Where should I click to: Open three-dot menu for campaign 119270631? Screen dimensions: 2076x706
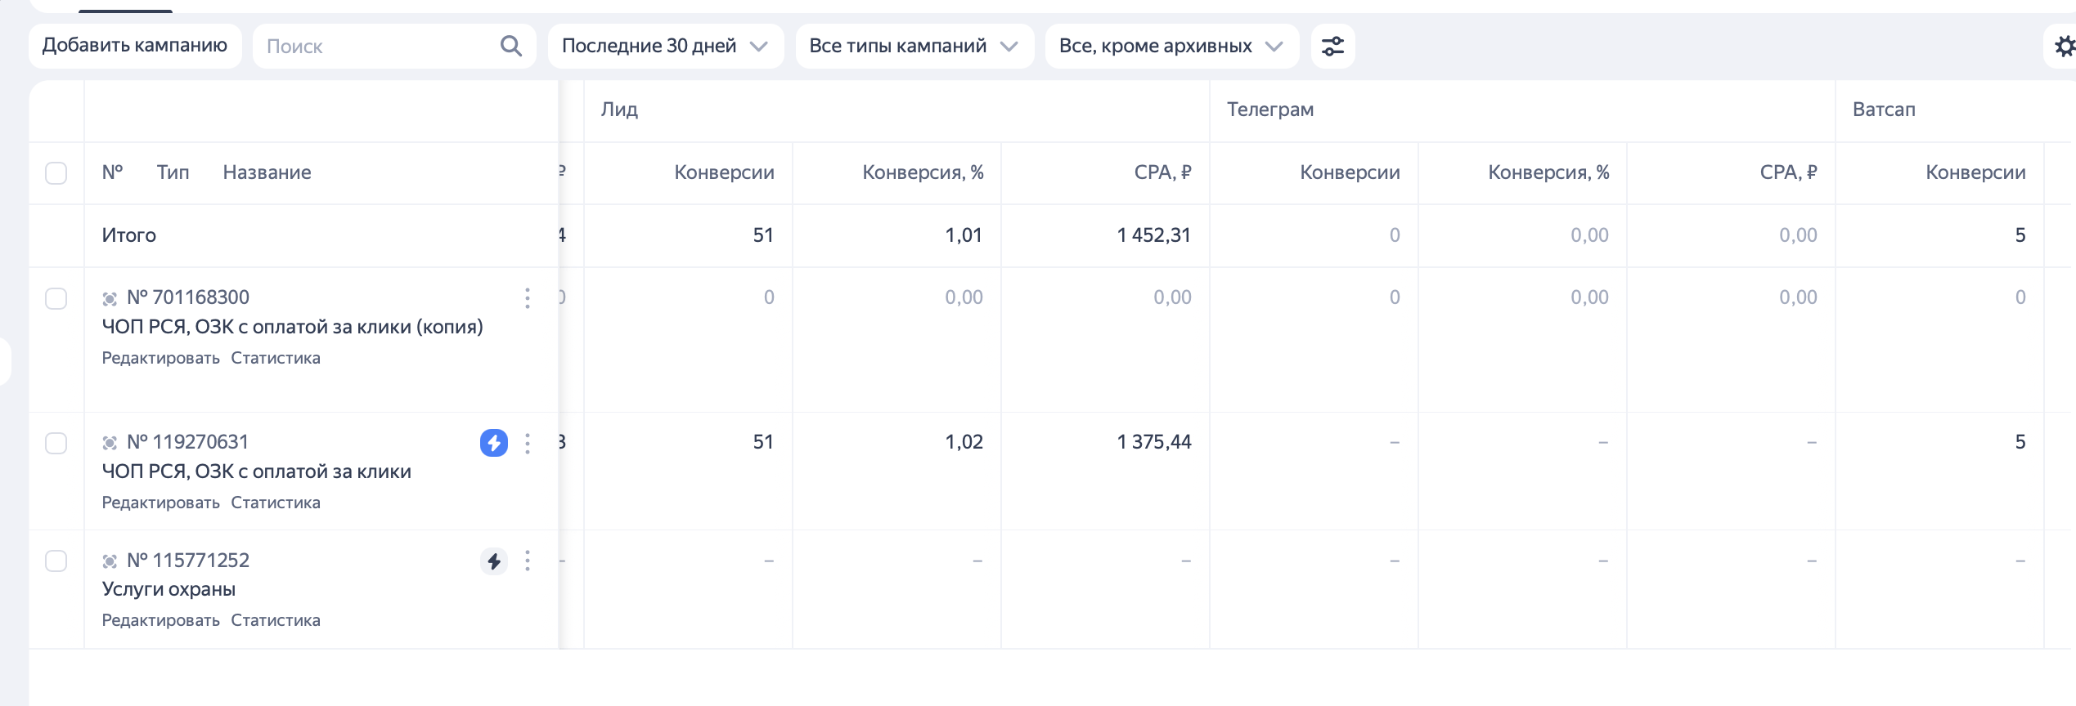coord(528,443)
